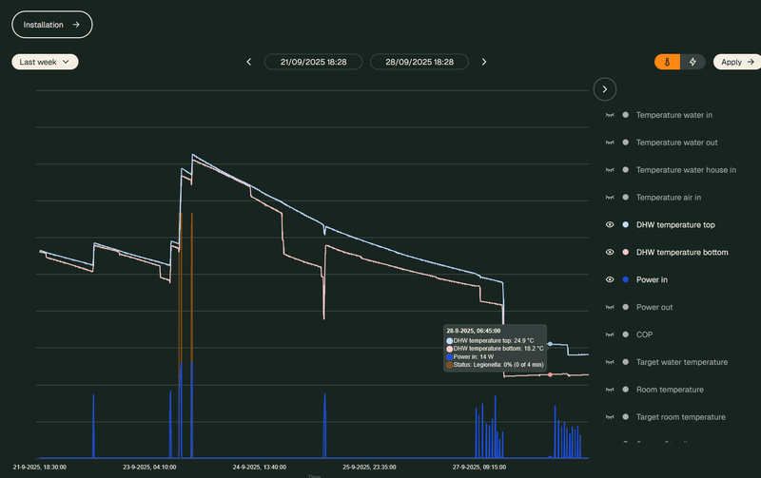The height and width of the screenshot is (478, 761).
Task: Select the Temperature water in label
Action: pyautogui.click(x=674, y=115)
